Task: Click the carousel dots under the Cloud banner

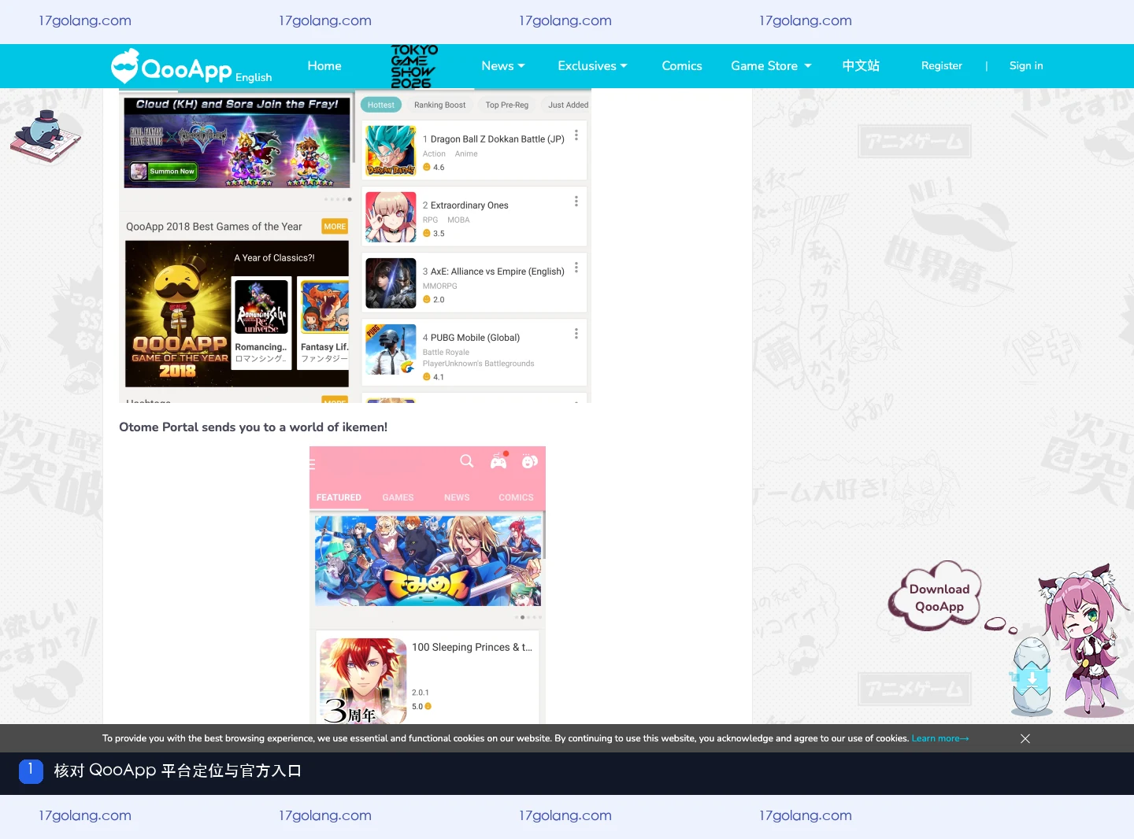Action: pyautogui.click(x=338, y=199)
